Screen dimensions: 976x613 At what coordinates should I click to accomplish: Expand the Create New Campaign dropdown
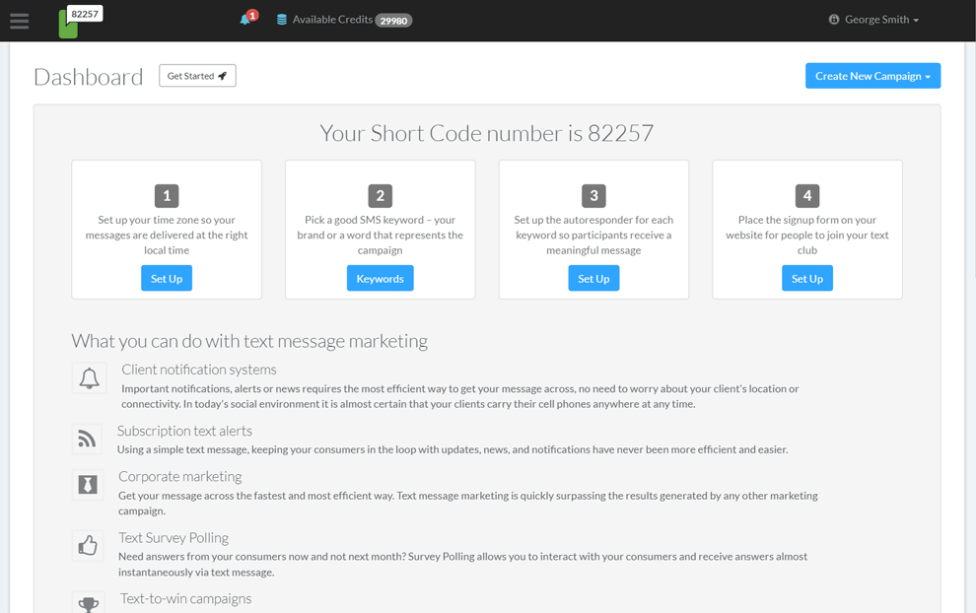tap(872, 76)
